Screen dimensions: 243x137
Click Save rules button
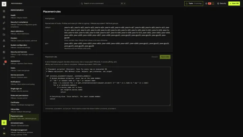click(x=165, y=57)
